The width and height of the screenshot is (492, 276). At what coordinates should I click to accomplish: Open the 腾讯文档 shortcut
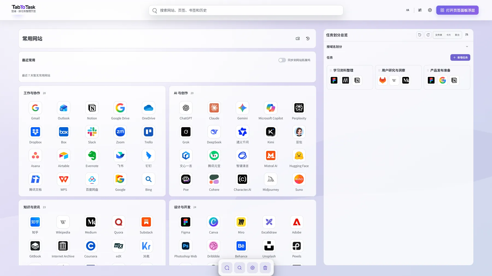coord(35,179)
